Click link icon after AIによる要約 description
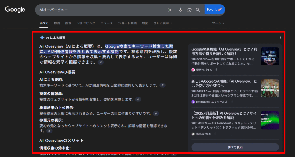 tap(162, 85)
